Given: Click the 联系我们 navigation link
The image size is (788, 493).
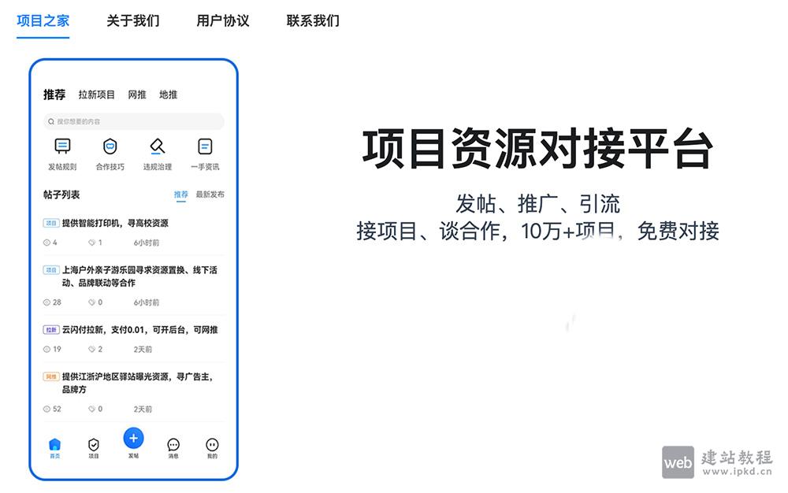Looking at the screenshot, I should 312,21.
